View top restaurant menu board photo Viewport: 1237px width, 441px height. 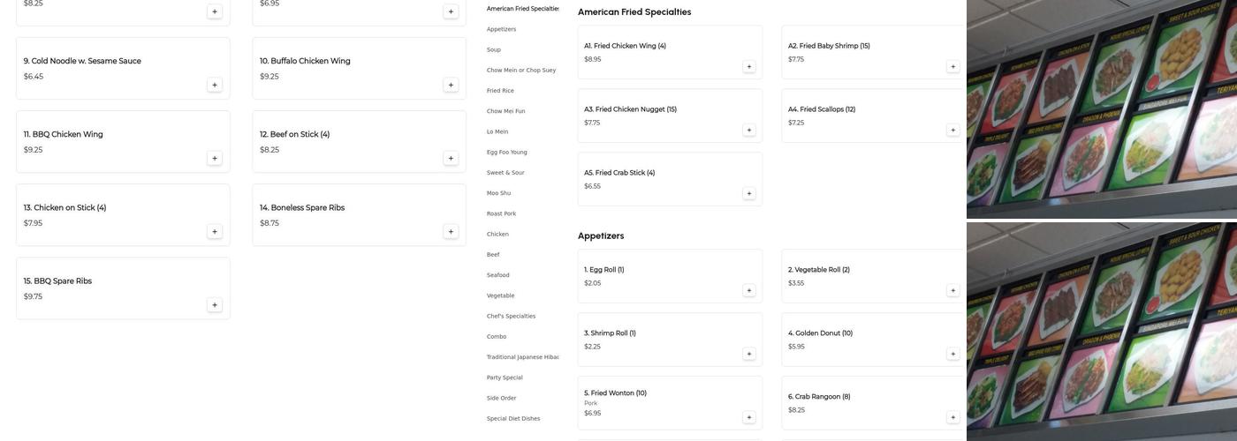1101,108
